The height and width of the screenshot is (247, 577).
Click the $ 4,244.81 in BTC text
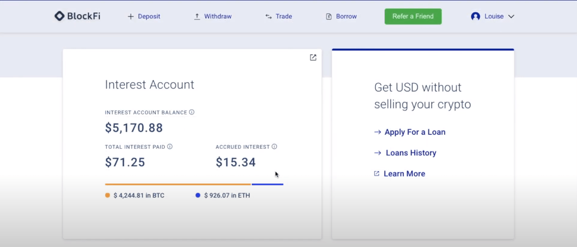click(x=139, y=196)
